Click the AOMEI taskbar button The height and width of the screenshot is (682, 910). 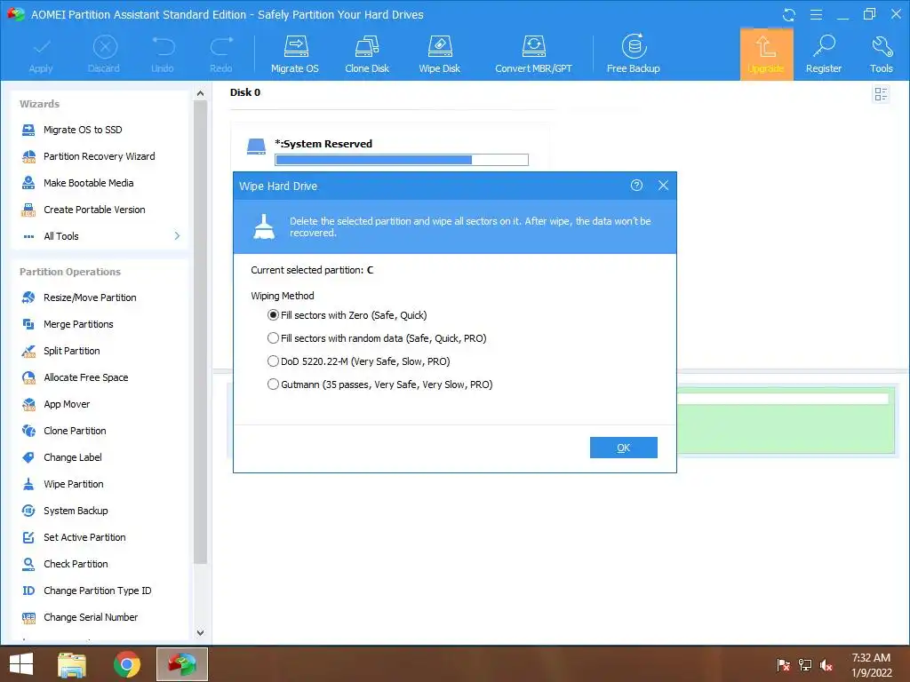coord(182,664)
